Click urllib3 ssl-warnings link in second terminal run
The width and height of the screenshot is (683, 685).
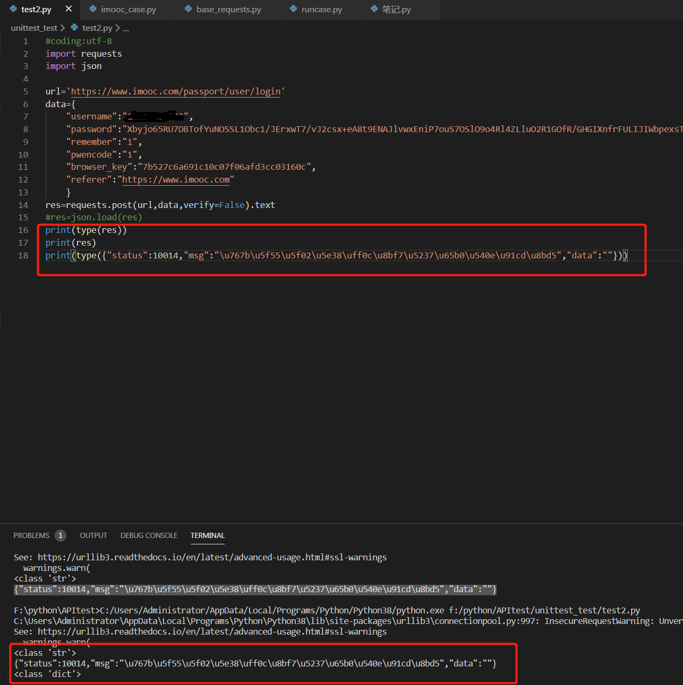(x=212, y=631)
